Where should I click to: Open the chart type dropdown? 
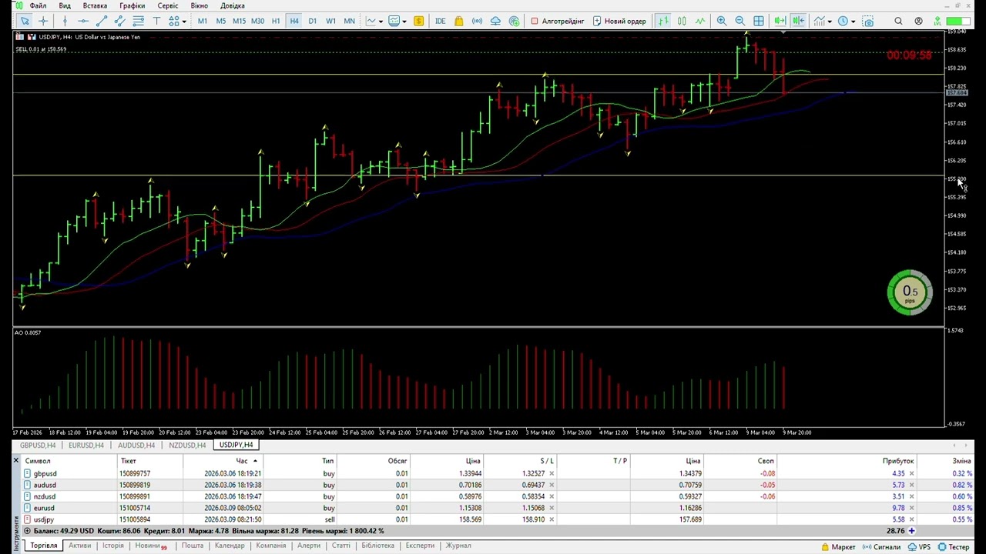pyautogui.click(x=374, y=21)
